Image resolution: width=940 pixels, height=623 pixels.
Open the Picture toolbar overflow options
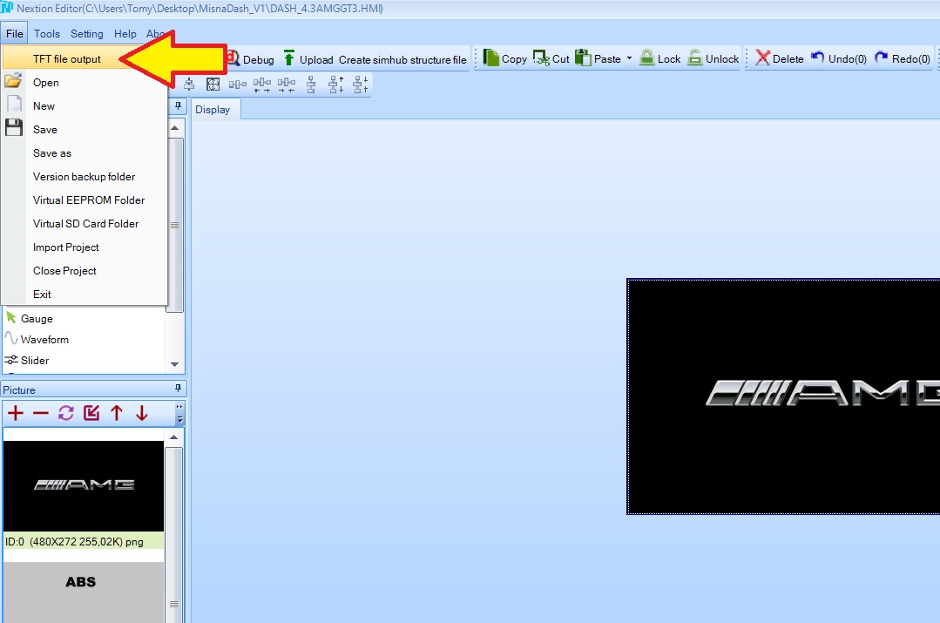point(179,413)
